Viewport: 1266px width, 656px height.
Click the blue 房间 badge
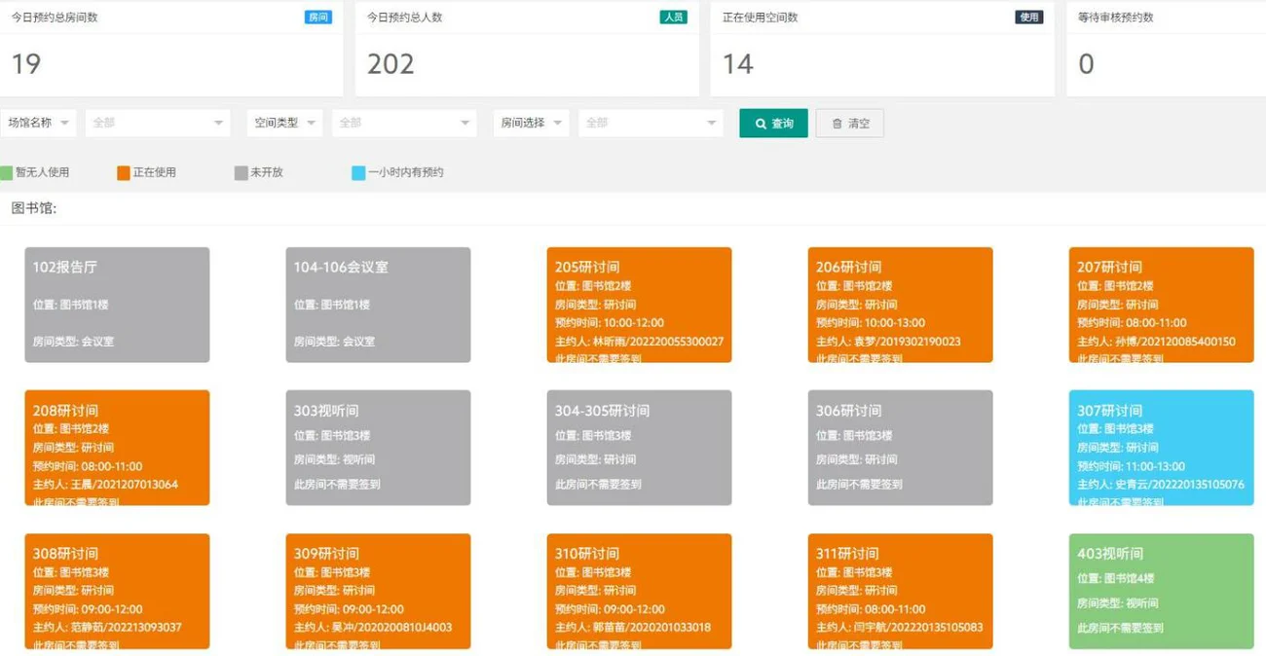(317, 18)
